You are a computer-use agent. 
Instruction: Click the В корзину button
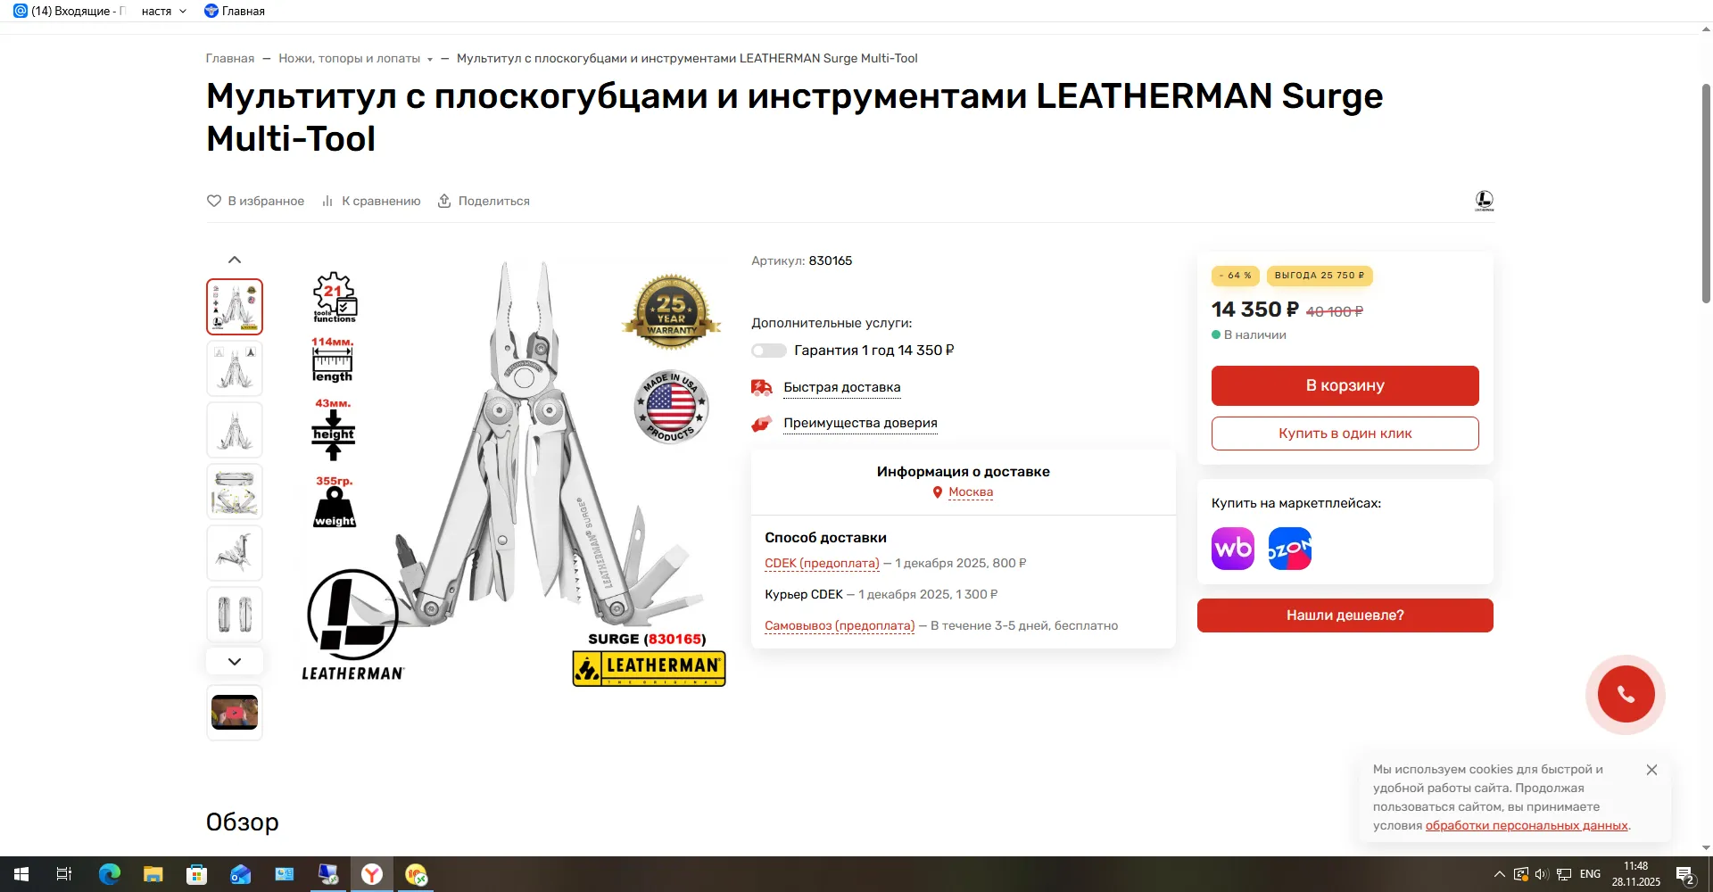(x=1345, y=385)
